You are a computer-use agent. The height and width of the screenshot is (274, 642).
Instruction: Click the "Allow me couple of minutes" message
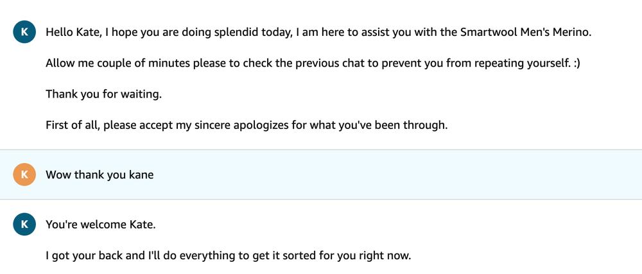[313, 64]
